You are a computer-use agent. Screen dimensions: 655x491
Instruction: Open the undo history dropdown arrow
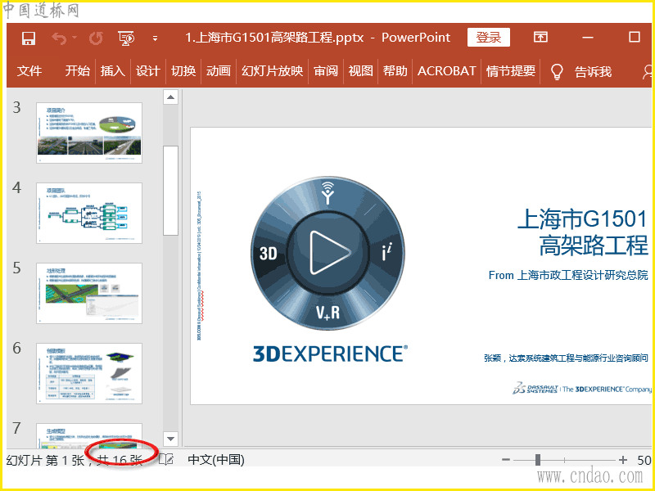pyautogui.click(x=75, y=38)
